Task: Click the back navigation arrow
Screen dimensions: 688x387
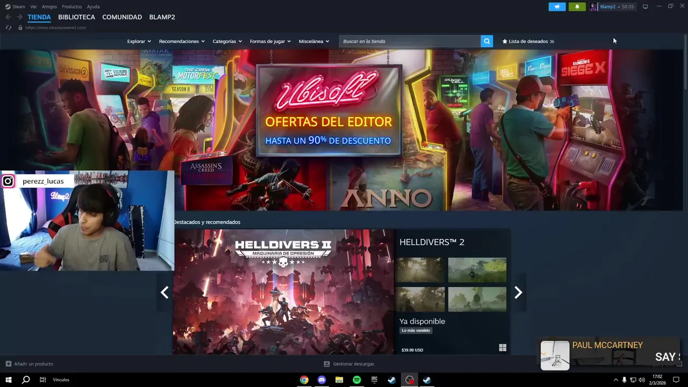Action: (x=8, y=17)
